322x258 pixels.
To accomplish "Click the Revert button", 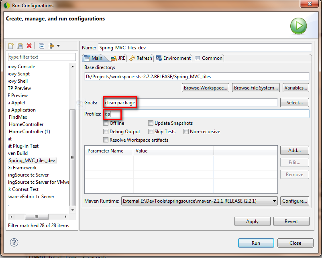I will [x=291, y=221].
